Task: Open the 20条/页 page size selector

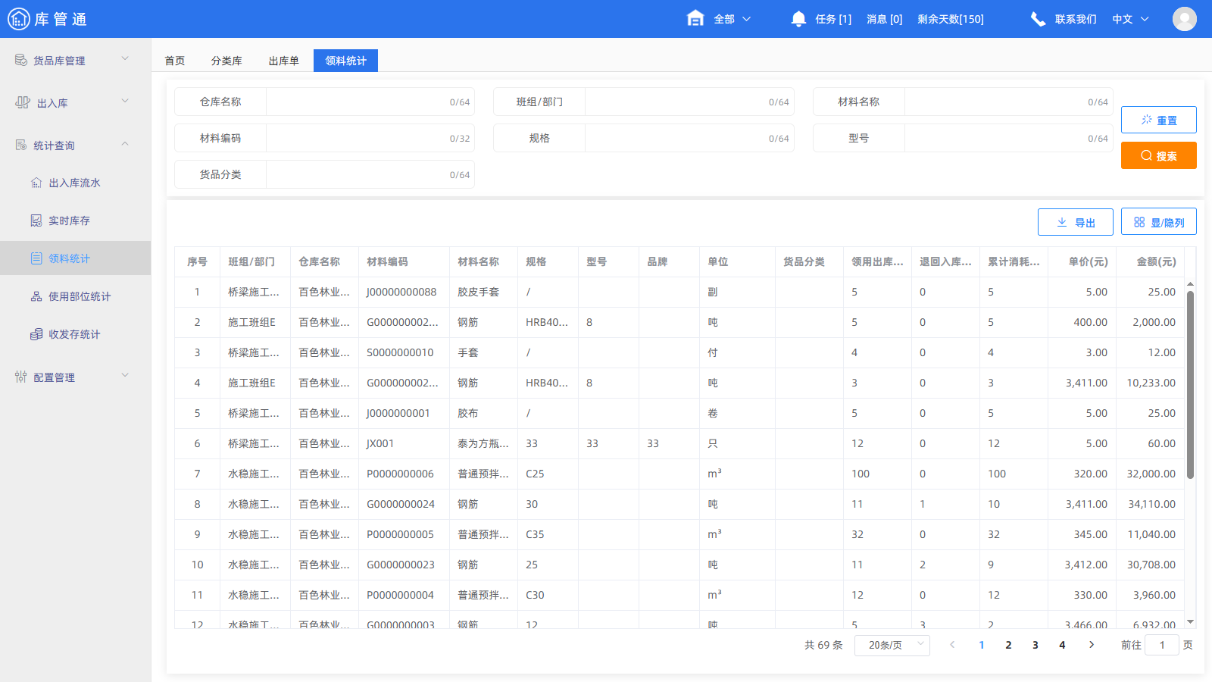Action: coord(892,645)
